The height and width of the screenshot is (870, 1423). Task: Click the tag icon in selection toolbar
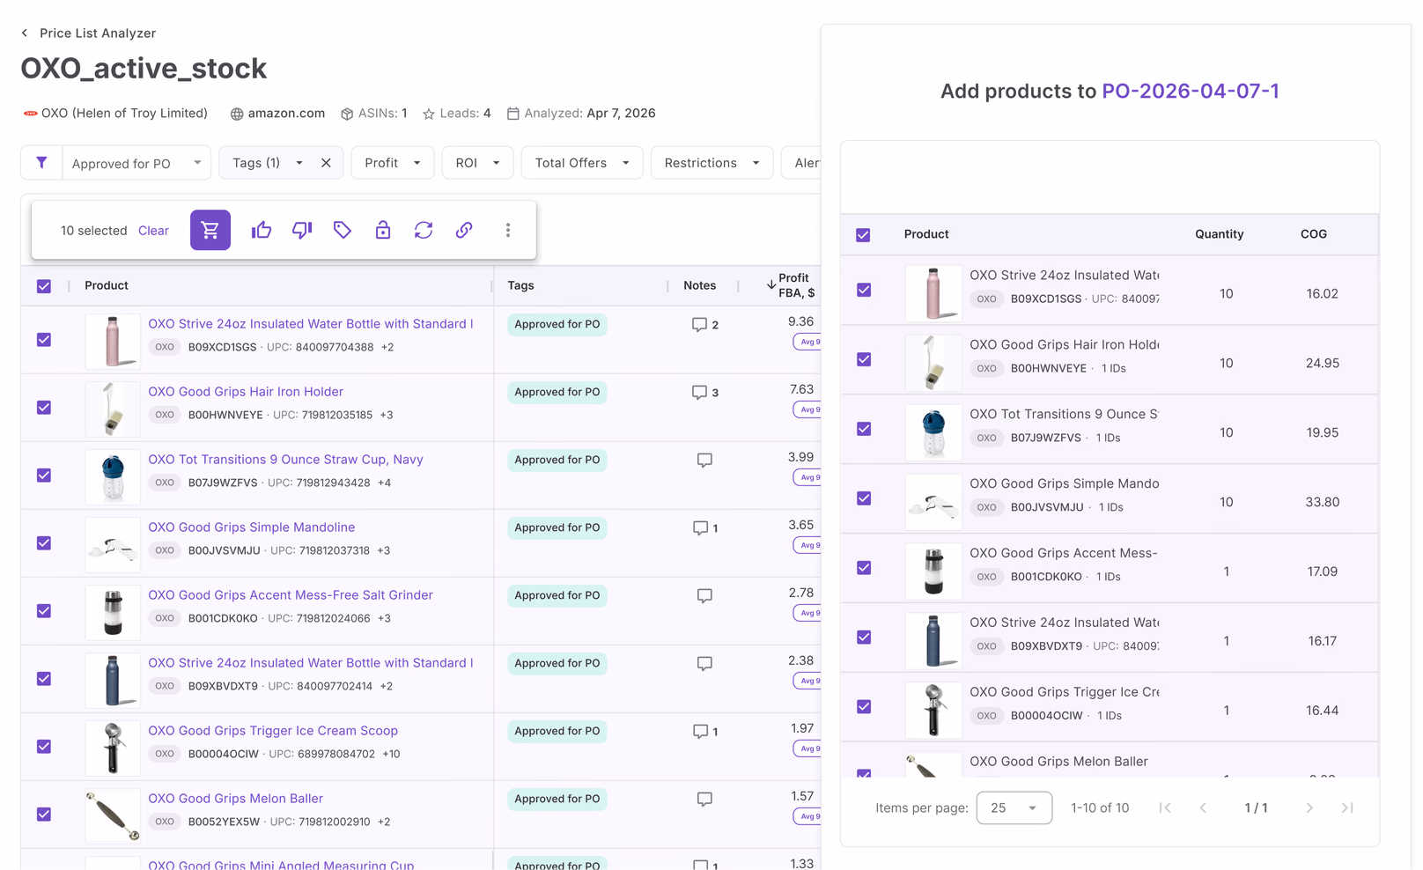343,230
